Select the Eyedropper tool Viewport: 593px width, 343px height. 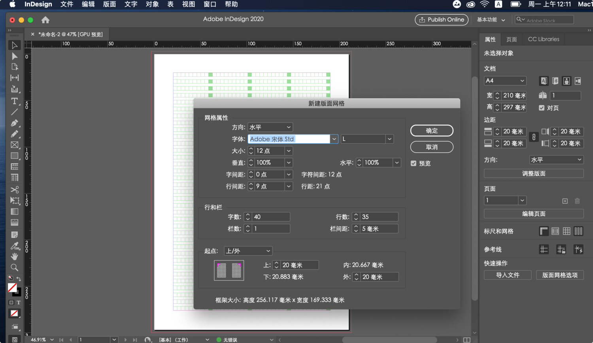coord(15,246)
